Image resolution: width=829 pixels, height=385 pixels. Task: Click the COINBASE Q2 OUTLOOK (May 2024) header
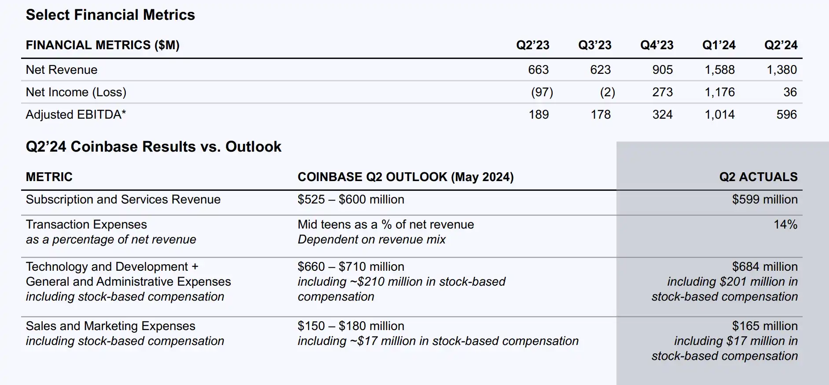click(x=405, y=177)
